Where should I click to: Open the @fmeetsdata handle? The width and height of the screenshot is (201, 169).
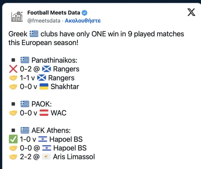pos(44,21)
